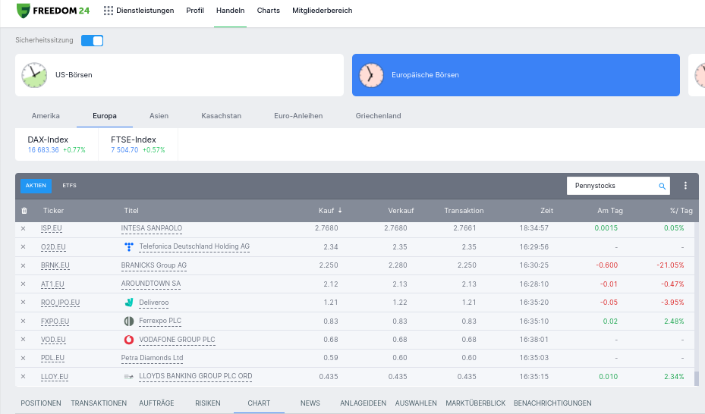Switch to the Euro-Anleihen tab

[x=298, y=116]
